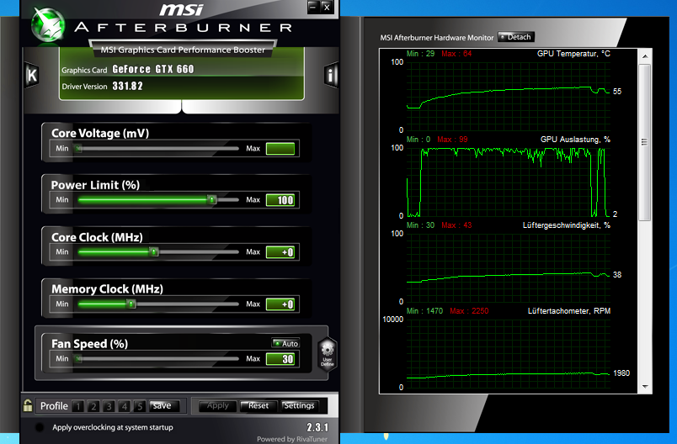Click the GPU Temperatur graph
The image size is (677, 444).
click(x=509, y=96)
